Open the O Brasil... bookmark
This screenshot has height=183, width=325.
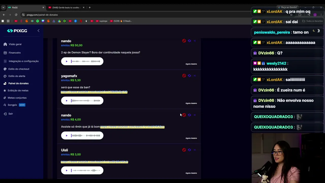[x=121, y=21]
